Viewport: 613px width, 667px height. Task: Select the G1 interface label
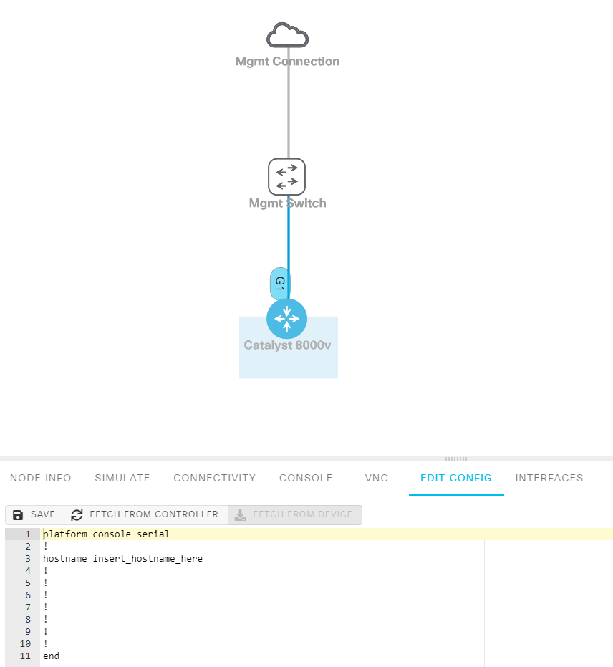click(x=279, y=284)
